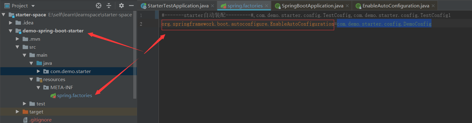This screenshot has width=472, height=123.
Task: Close the EnableAutoConfiguration.java tab
Action: point(433,6)
